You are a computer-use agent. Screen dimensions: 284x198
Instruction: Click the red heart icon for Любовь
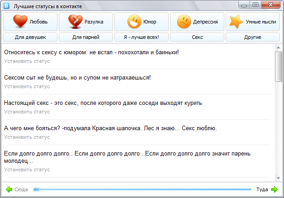(20, 21)
